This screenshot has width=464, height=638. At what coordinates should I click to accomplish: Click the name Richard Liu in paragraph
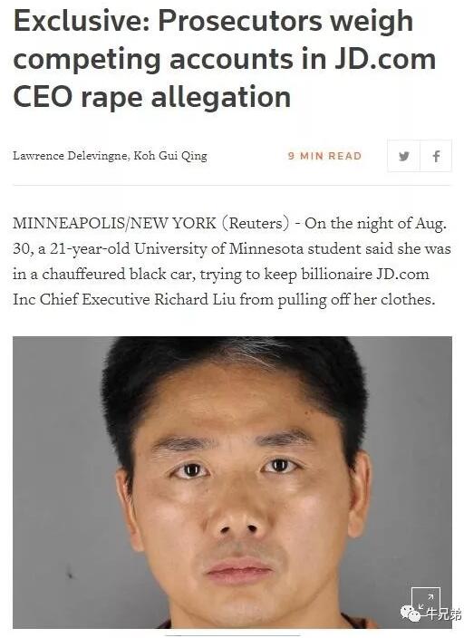(194, 299)
